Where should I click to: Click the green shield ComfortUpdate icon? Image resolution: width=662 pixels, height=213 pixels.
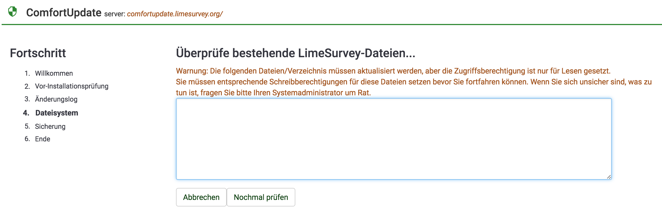pos(13,12)
